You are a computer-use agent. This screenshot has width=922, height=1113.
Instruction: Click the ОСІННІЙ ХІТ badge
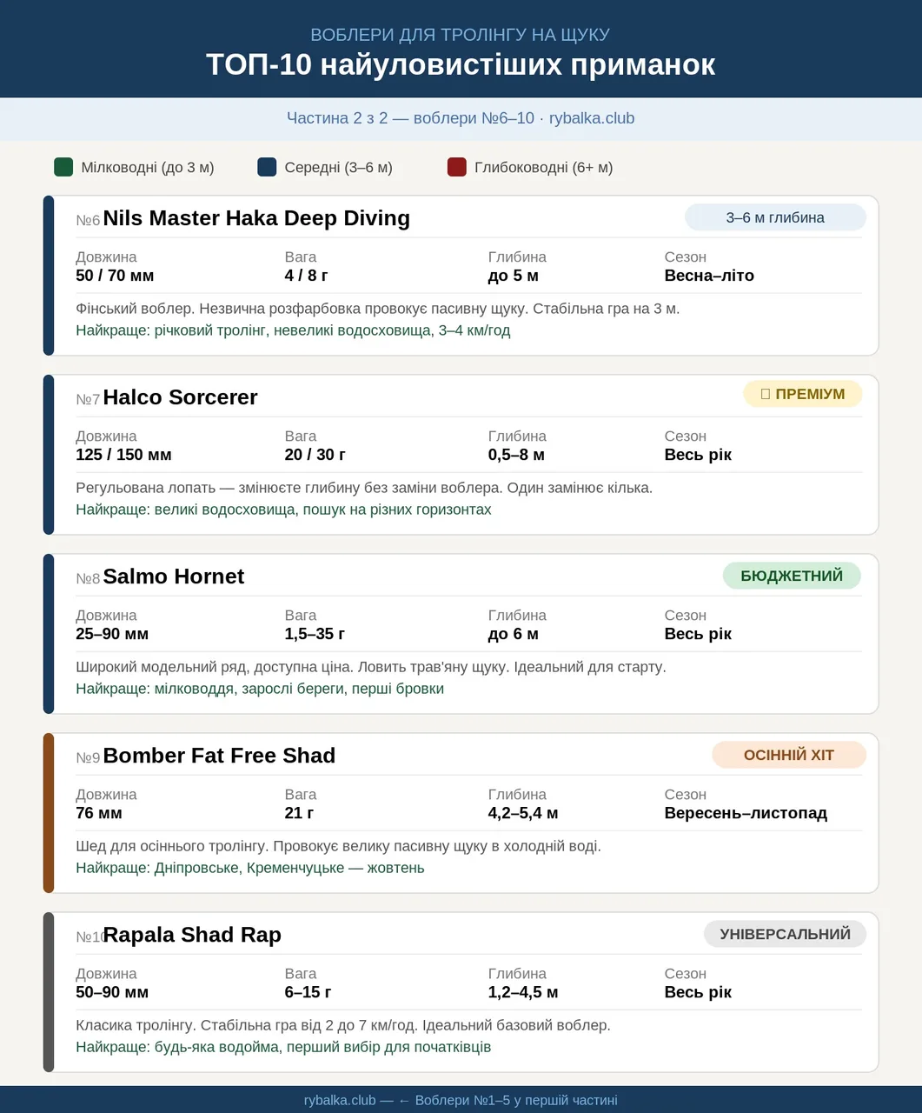point(789,755)
